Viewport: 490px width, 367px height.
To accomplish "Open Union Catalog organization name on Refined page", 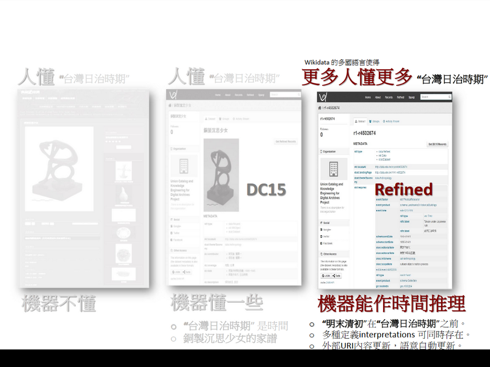I will (x=331, y=193).
